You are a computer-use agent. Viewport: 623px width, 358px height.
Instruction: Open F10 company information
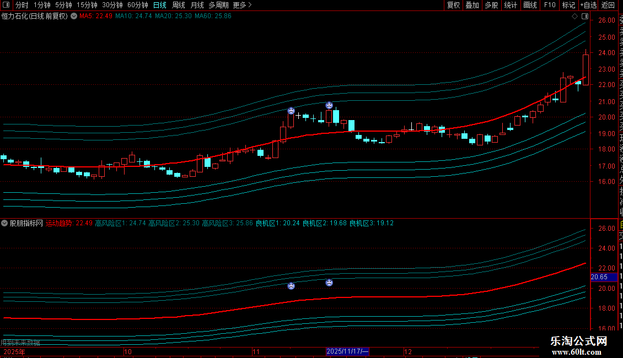click(x=550, y=5)
